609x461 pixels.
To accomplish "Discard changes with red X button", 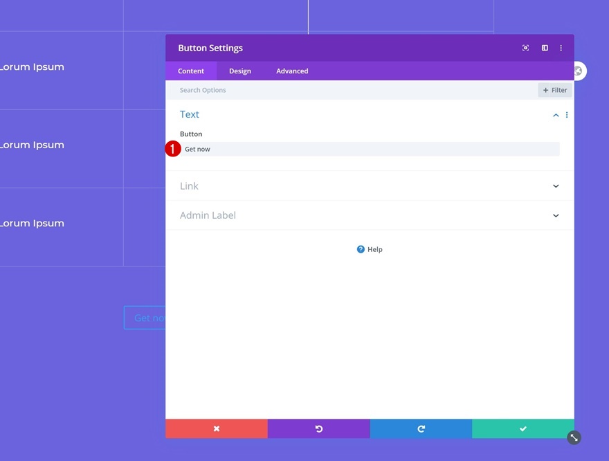I will pyautogui.click(x=217, y=428).
